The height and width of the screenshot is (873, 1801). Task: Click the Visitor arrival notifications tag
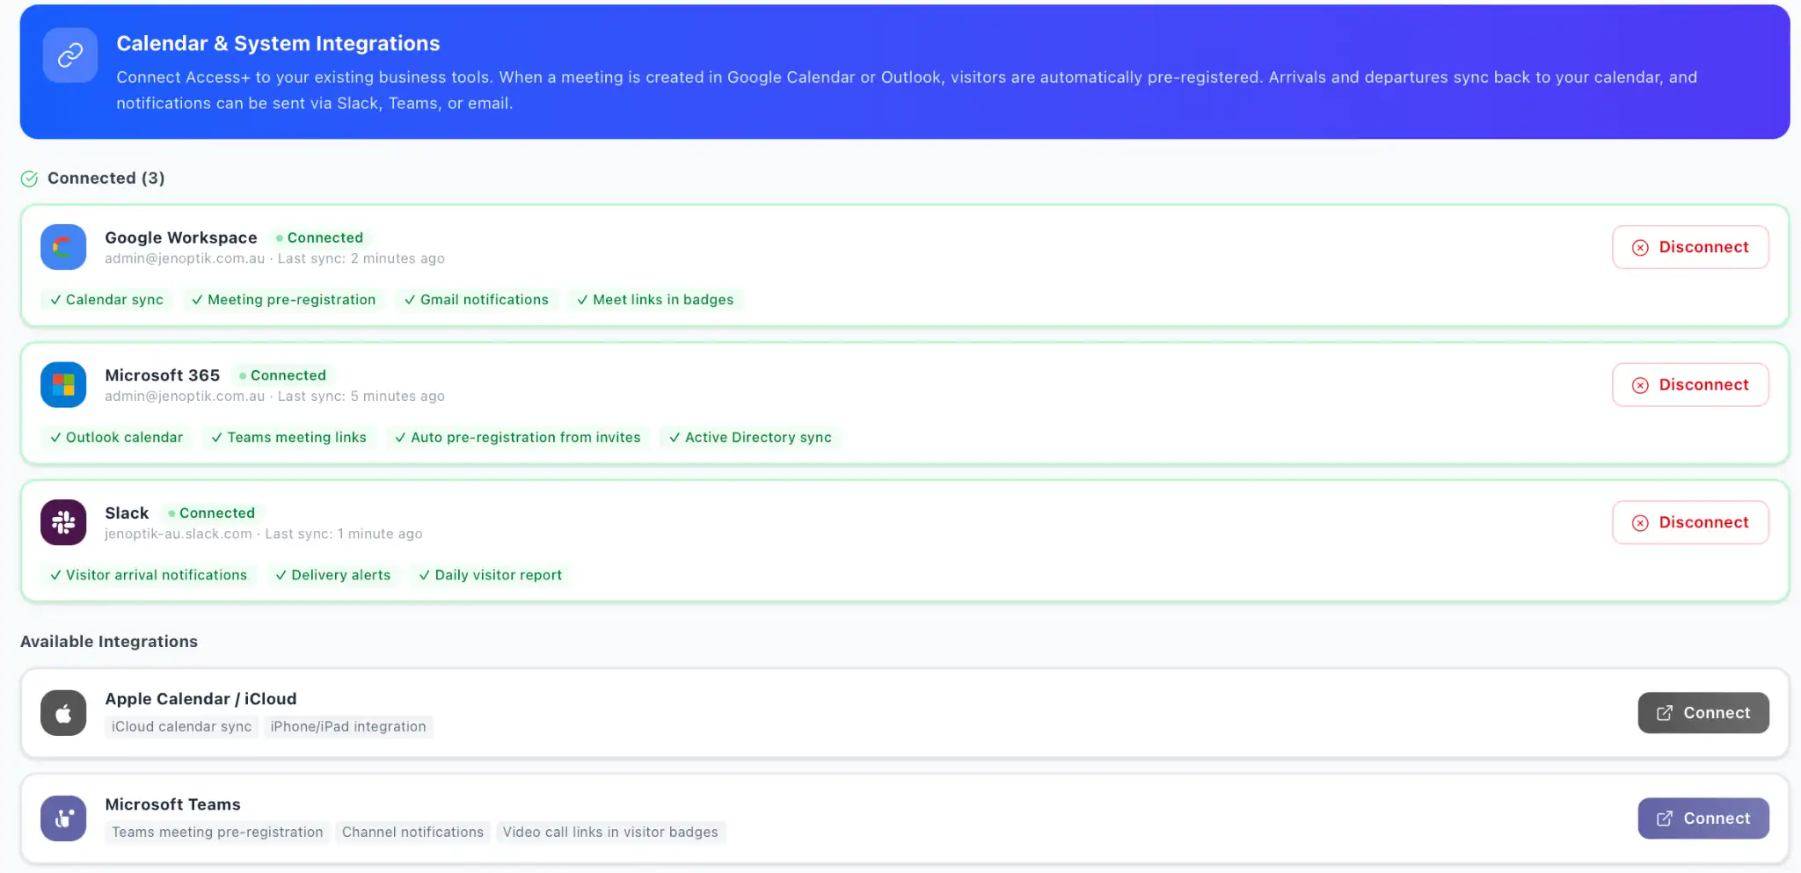point(149,575)
